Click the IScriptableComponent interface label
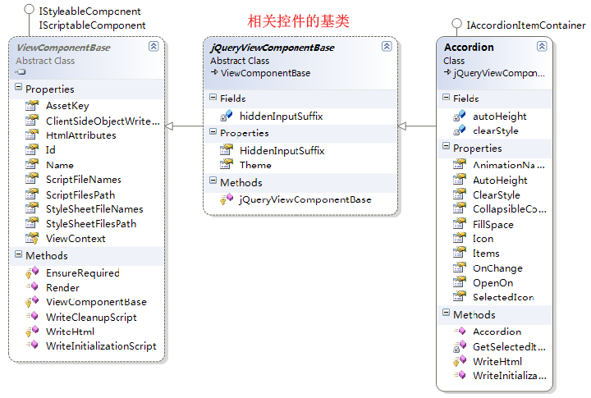 92,25
